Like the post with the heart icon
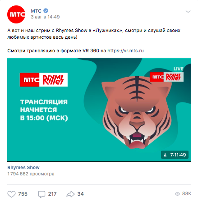Image resolution: width=198 pixels, height=202 pixels. [x=11, y=194]
